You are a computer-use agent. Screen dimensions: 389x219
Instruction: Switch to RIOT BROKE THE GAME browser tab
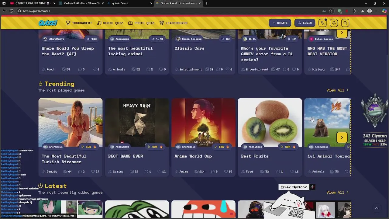click(x=32, y=3)
